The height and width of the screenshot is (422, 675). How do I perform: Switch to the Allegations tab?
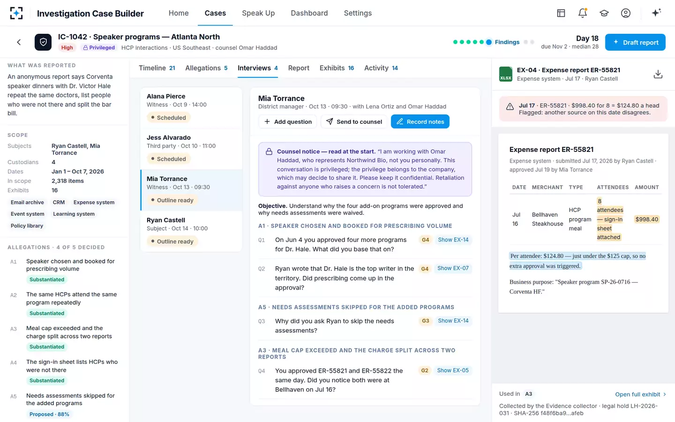206,68
